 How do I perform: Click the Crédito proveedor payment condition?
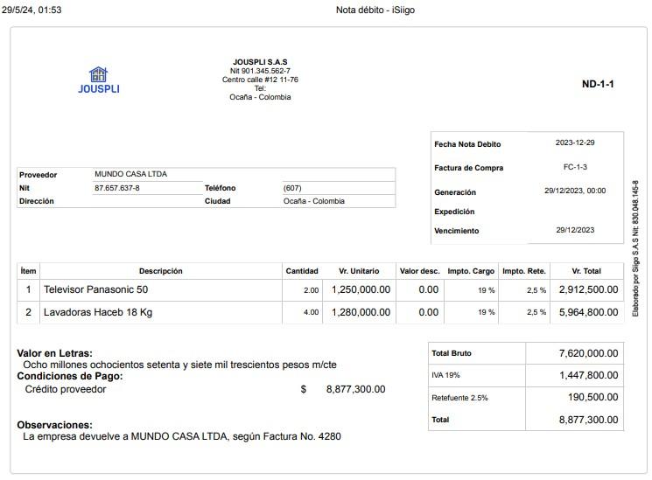click(66, 389)
